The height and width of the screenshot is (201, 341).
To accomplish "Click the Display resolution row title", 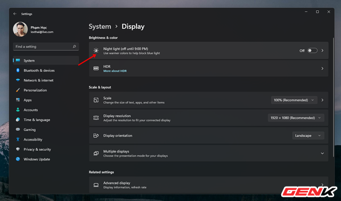I will pyautogui.click(x=117, y=116).
